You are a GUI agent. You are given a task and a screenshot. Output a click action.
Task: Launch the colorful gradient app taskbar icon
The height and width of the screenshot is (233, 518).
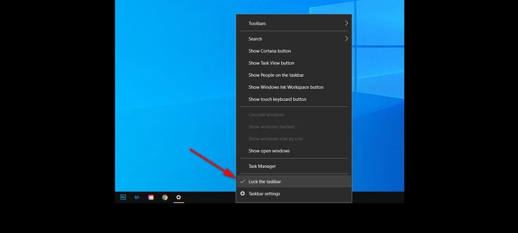tap(151, 197)
